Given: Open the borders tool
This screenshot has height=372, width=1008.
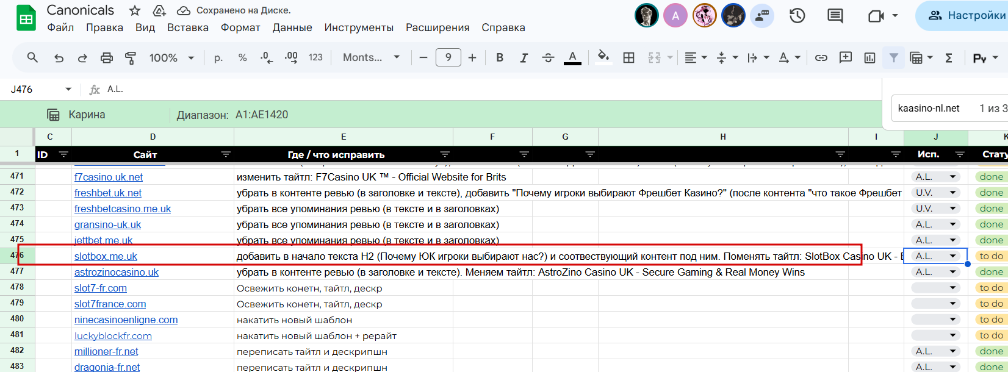Looking at the screenshot, I should point(628,57).
